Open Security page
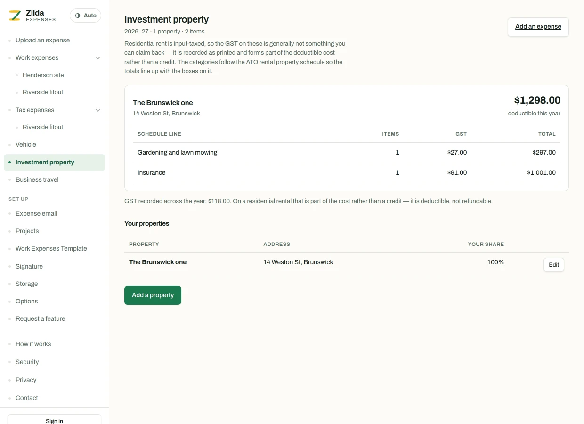Image resolution: width=584 pixels, height=424 pixels. [27, 362]
